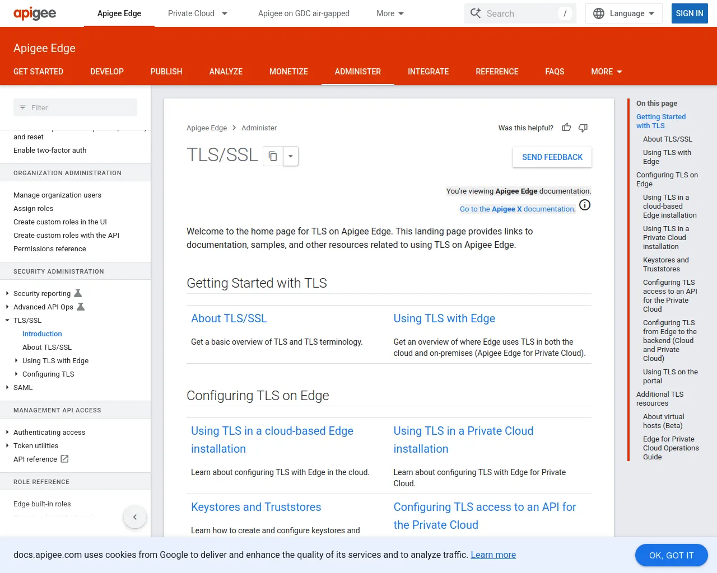Open Edge built-in roles in sidebar

[x=42, y=504]
